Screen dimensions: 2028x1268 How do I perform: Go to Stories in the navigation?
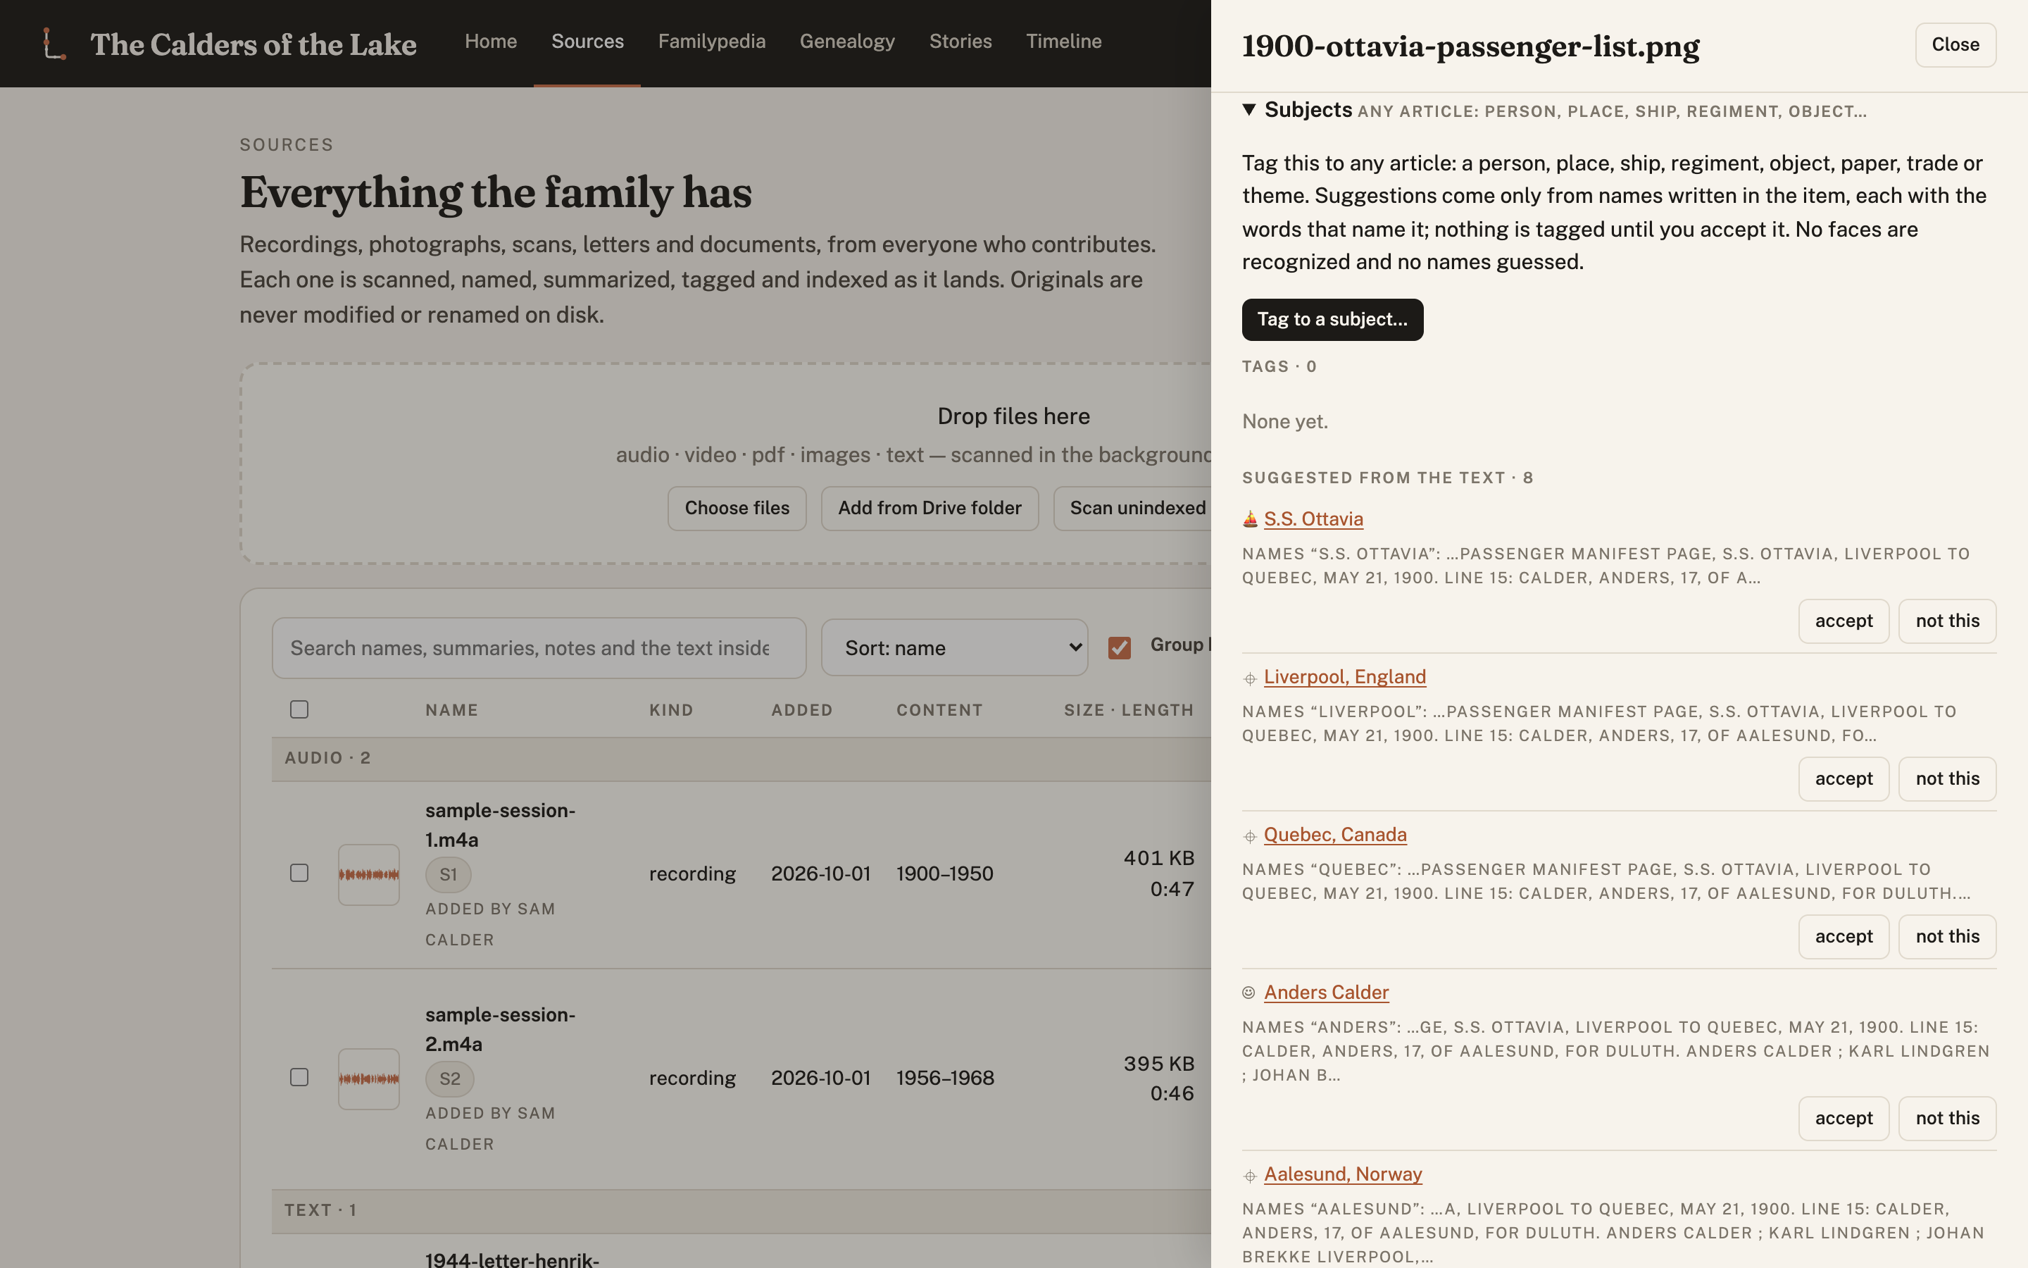point(960,41)
